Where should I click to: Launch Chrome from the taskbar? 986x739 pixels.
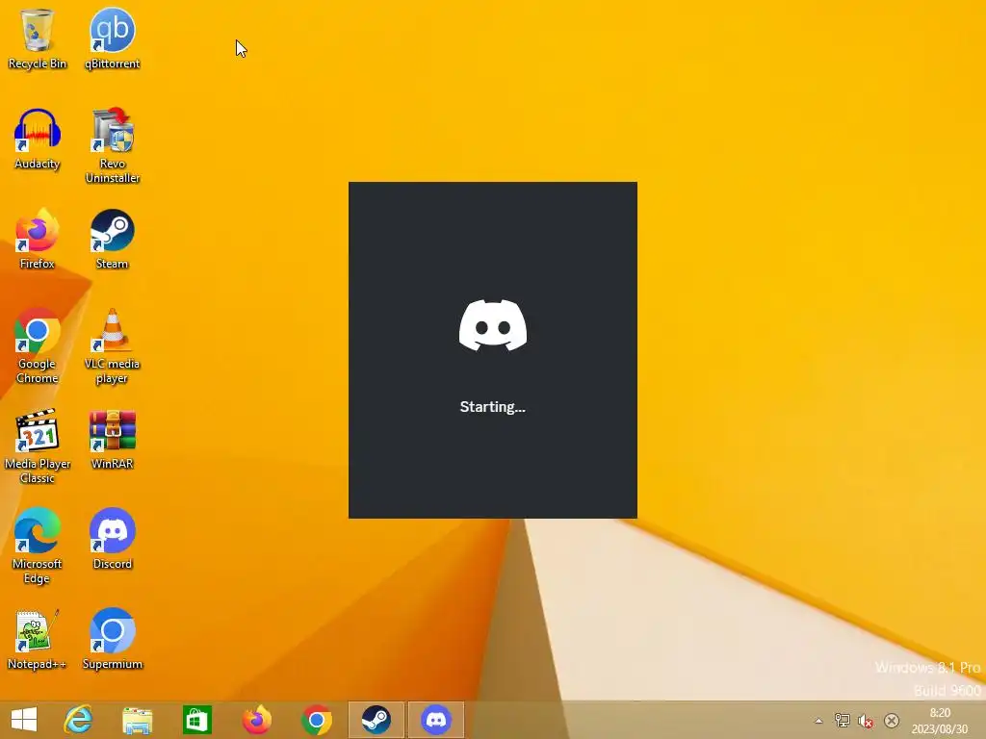pyautogui.click(x=316, y=720)
